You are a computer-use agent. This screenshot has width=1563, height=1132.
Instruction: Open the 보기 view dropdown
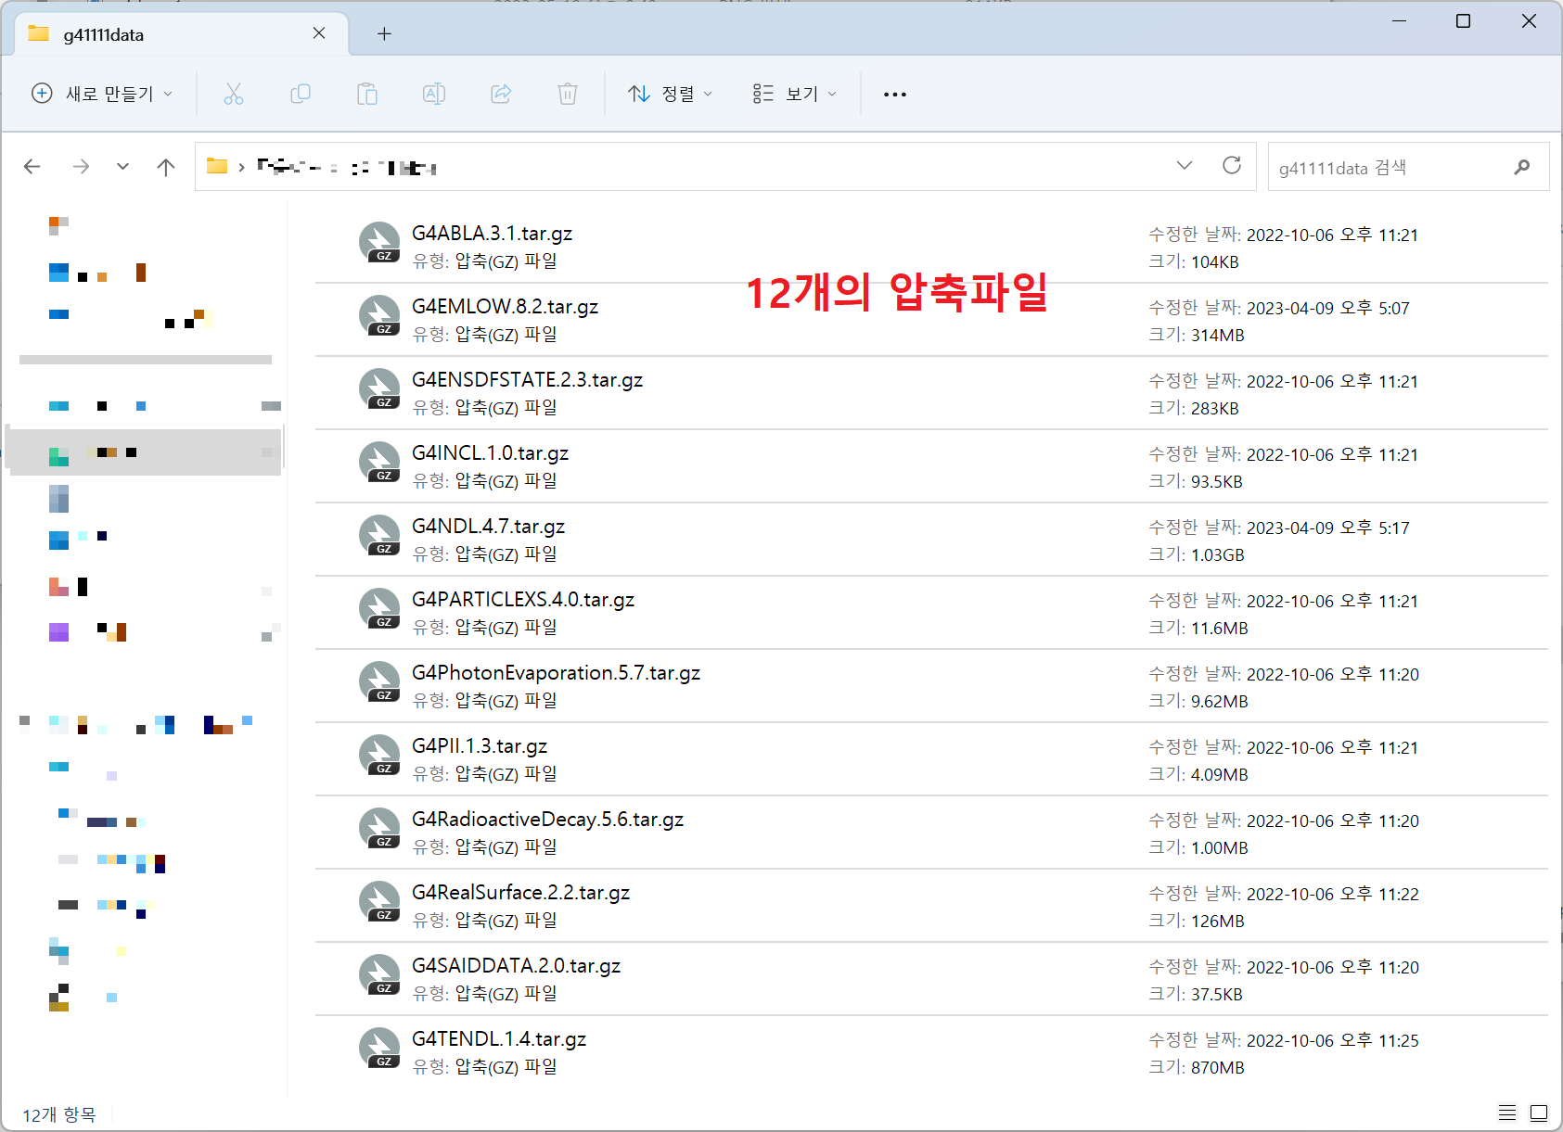pyautogui.click(x=794, y=94)
